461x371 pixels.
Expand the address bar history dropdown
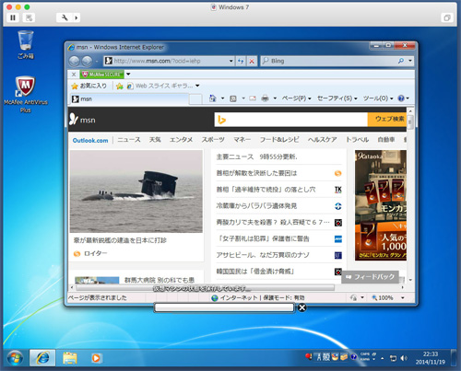[x=230, y=61]
